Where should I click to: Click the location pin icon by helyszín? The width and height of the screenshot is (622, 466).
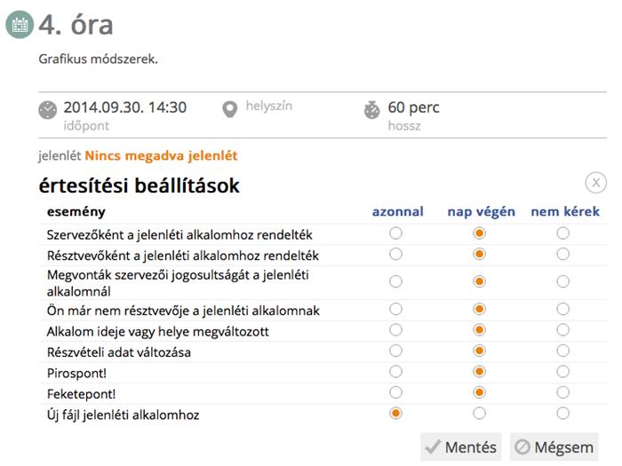pos(229,109)
